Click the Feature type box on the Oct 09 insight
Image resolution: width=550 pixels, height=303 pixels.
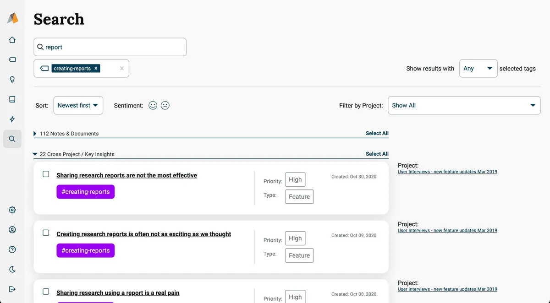[299, 255]
